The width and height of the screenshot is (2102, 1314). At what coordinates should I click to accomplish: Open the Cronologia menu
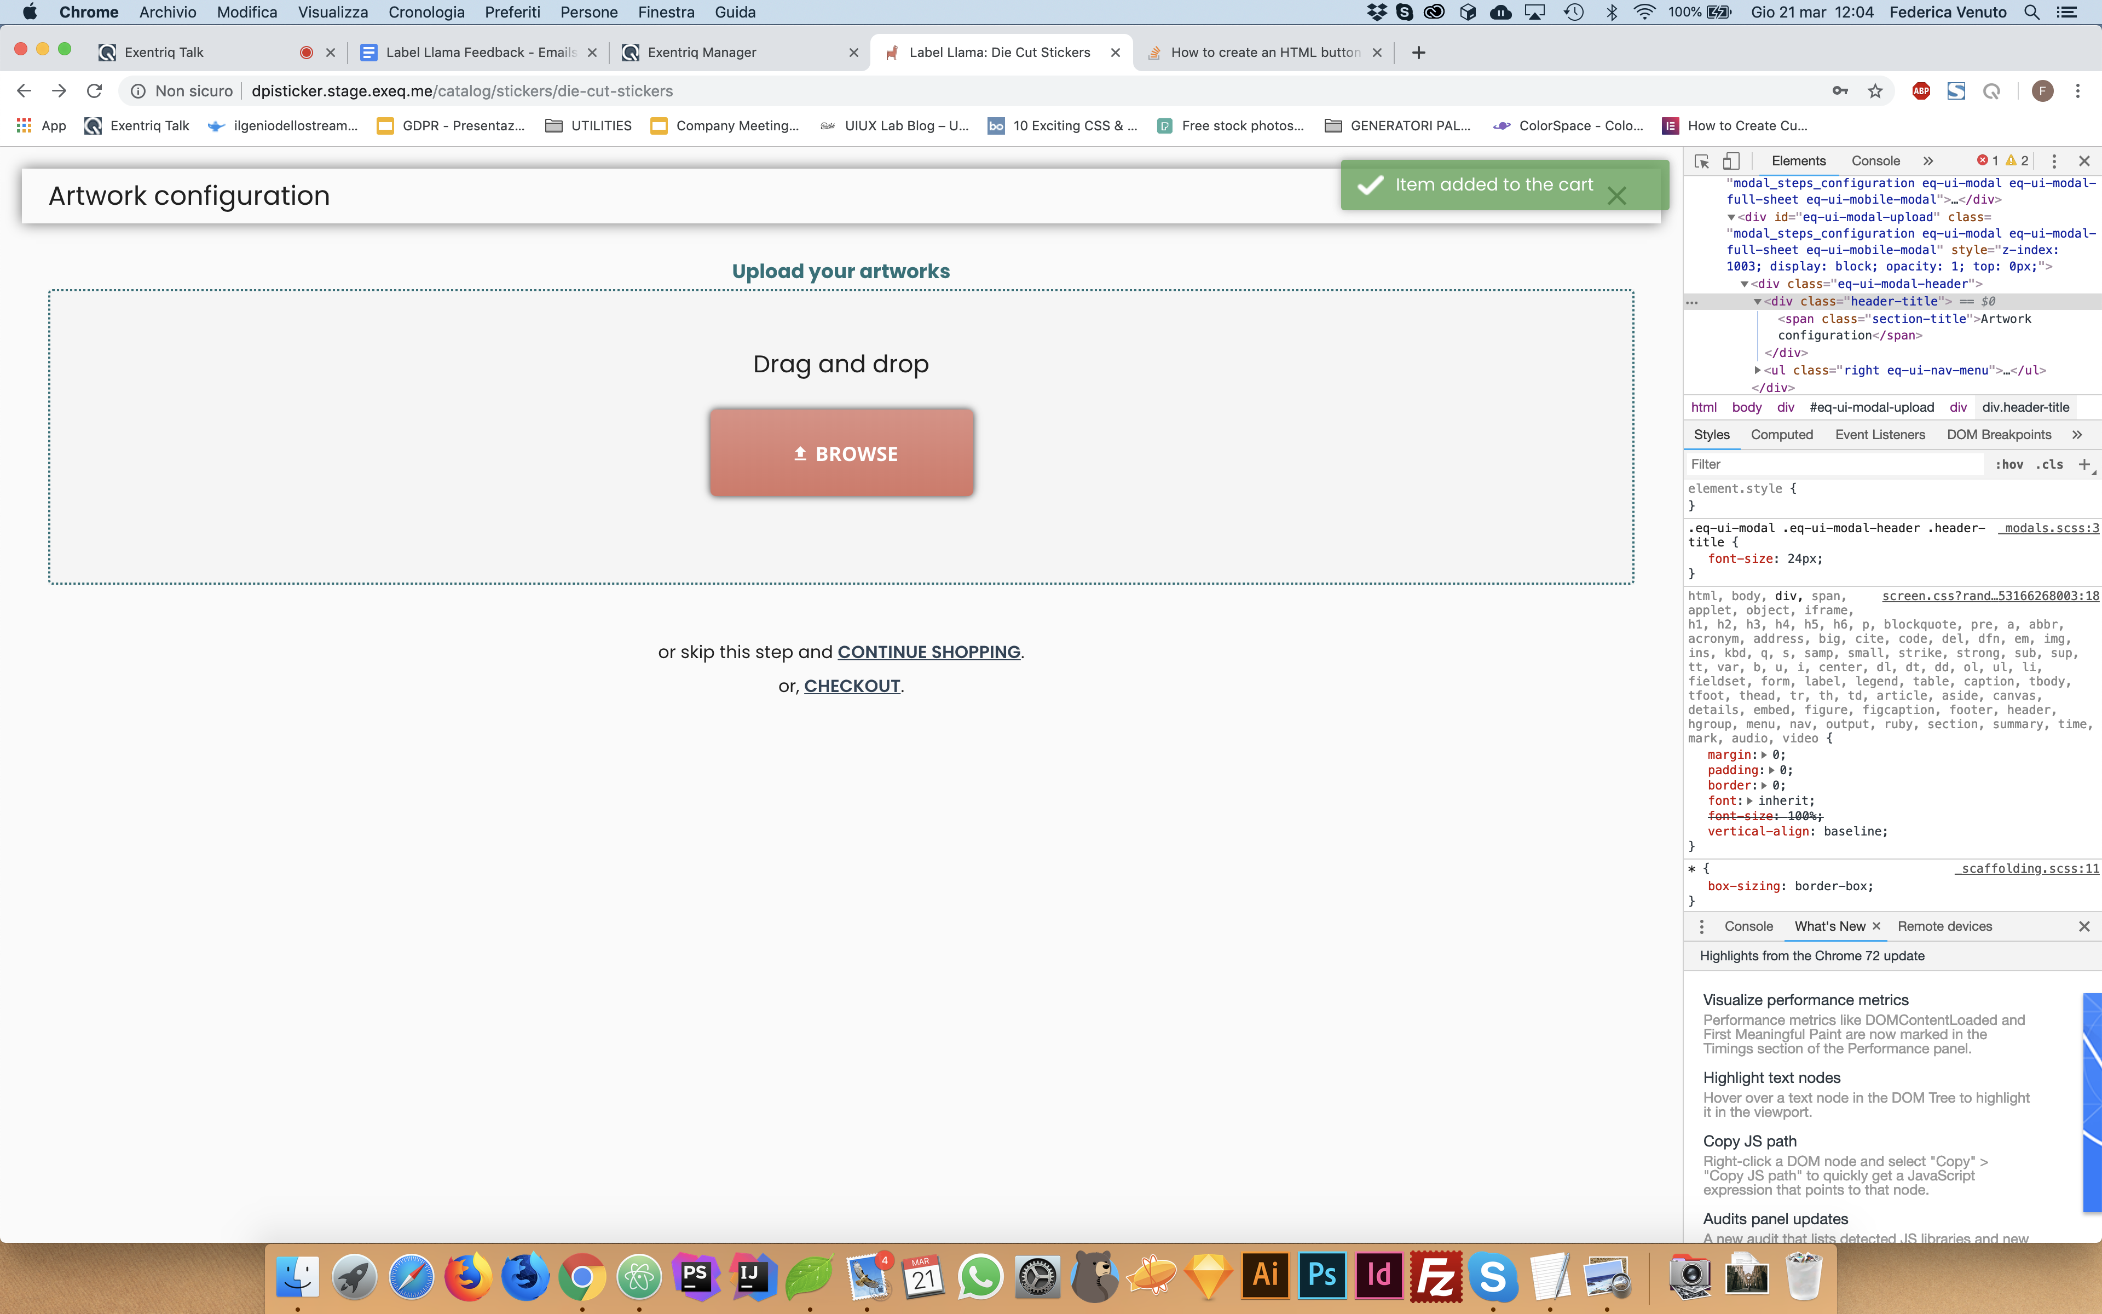point(426,12)
